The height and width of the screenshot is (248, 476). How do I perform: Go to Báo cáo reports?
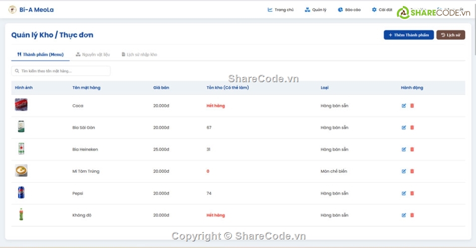pyautogui.click(x=349, y=10)
